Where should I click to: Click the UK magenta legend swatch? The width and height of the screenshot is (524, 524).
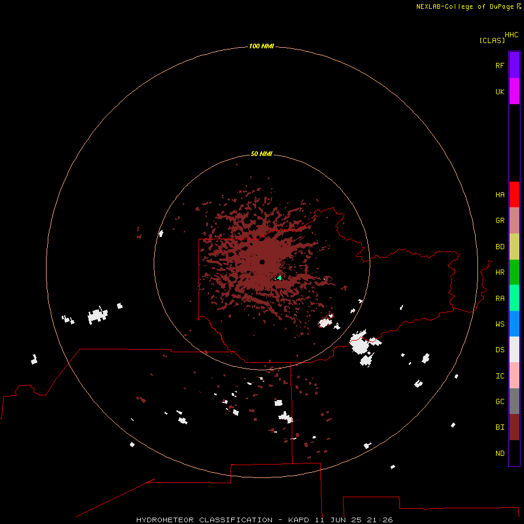pos(514,91)
